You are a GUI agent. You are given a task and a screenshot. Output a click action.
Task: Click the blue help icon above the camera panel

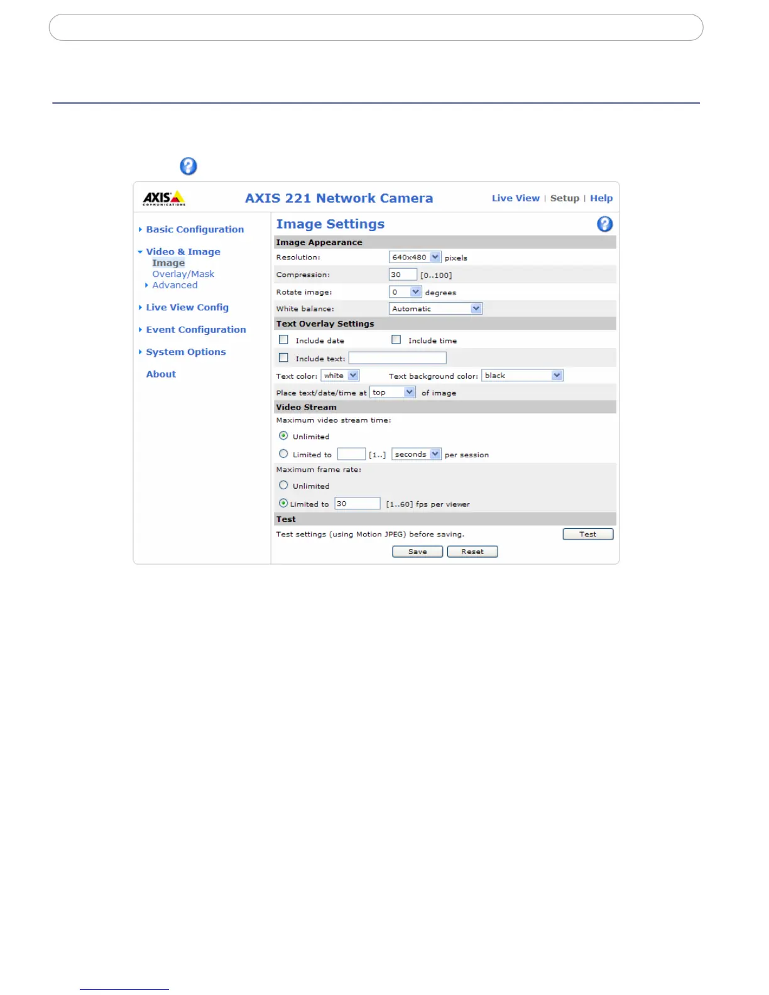188,166
